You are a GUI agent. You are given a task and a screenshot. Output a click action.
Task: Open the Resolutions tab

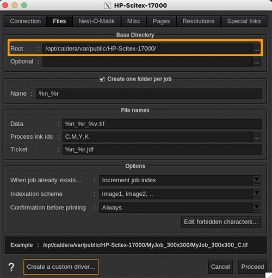199,21
